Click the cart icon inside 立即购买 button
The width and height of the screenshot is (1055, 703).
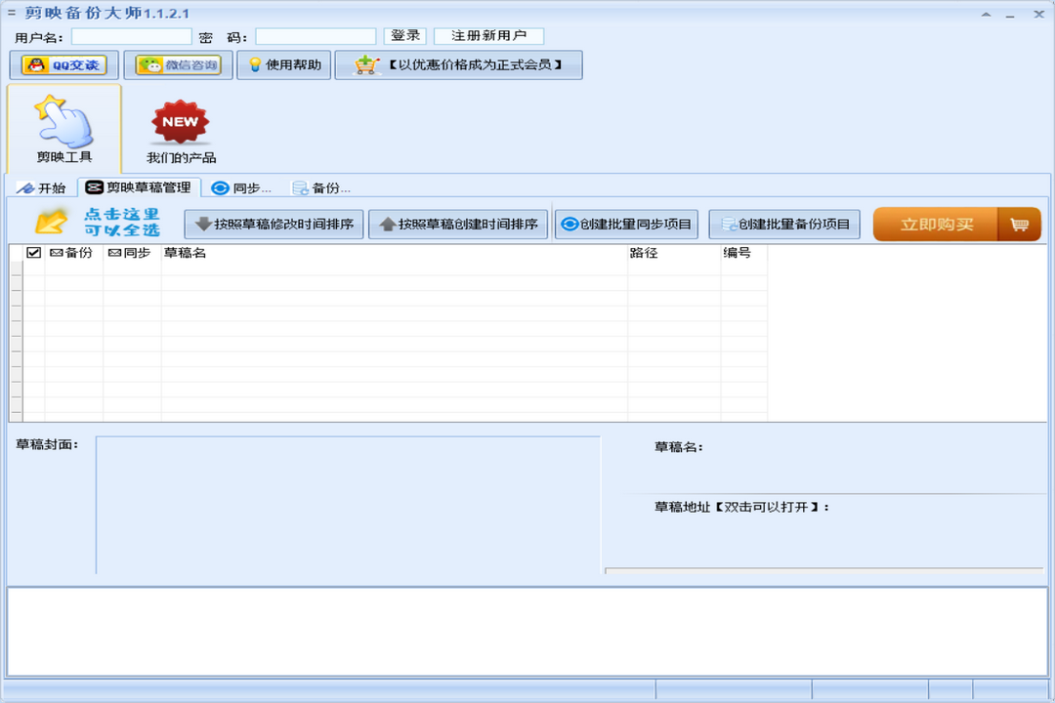pyautogui.click(x=1019, y=224)
